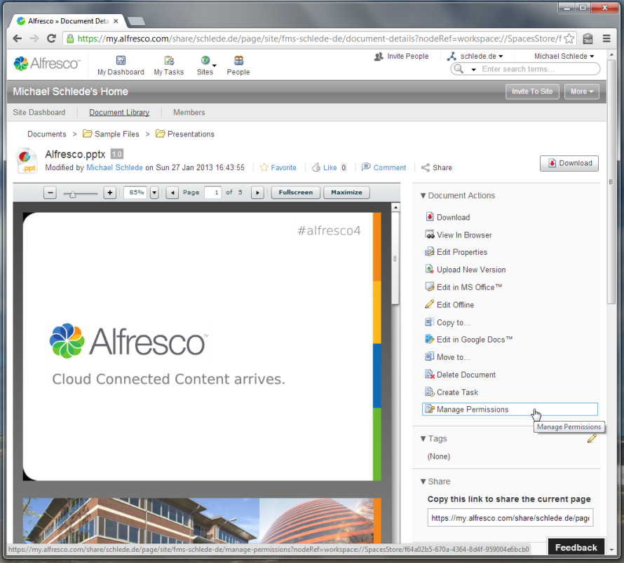Open the Sample Files breadcrumb folder
Screen dimensions: 624x563
(111, 134)
